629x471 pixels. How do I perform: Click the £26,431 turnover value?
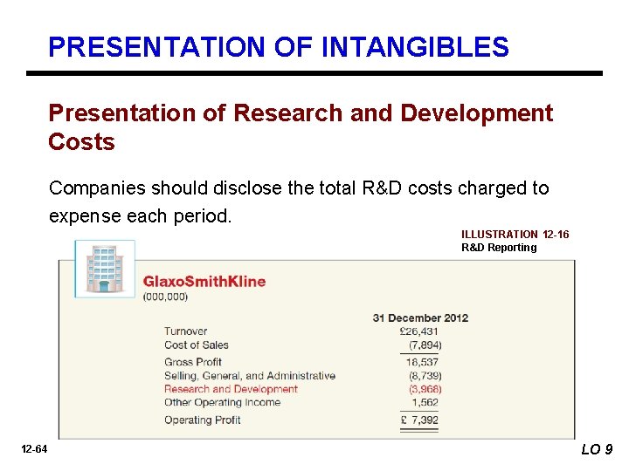click(418, 331)
